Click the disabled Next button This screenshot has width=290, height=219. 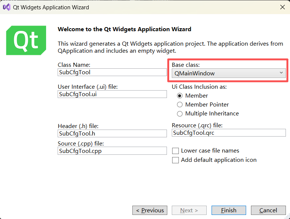pos(189,210)
